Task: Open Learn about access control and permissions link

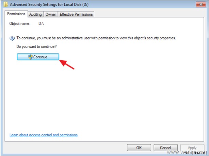Action: pyautogui.click(x=44, y=135)
